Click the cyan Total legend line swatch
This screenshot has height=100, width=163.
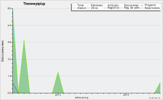tap(74, 5)
